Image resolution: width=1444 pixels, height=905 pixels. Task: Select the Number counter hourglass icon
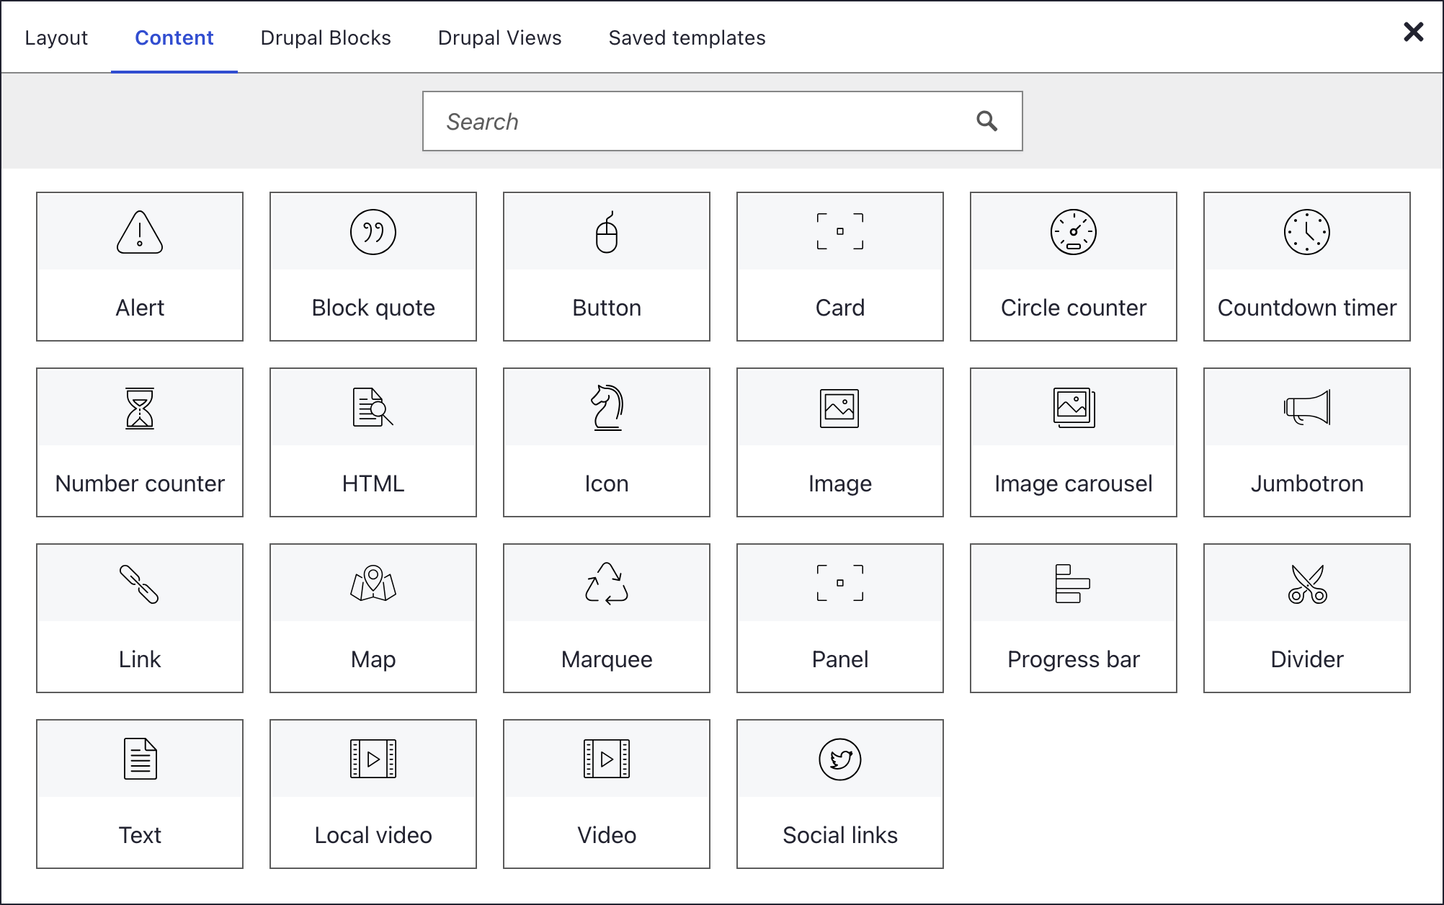[140, 408]
